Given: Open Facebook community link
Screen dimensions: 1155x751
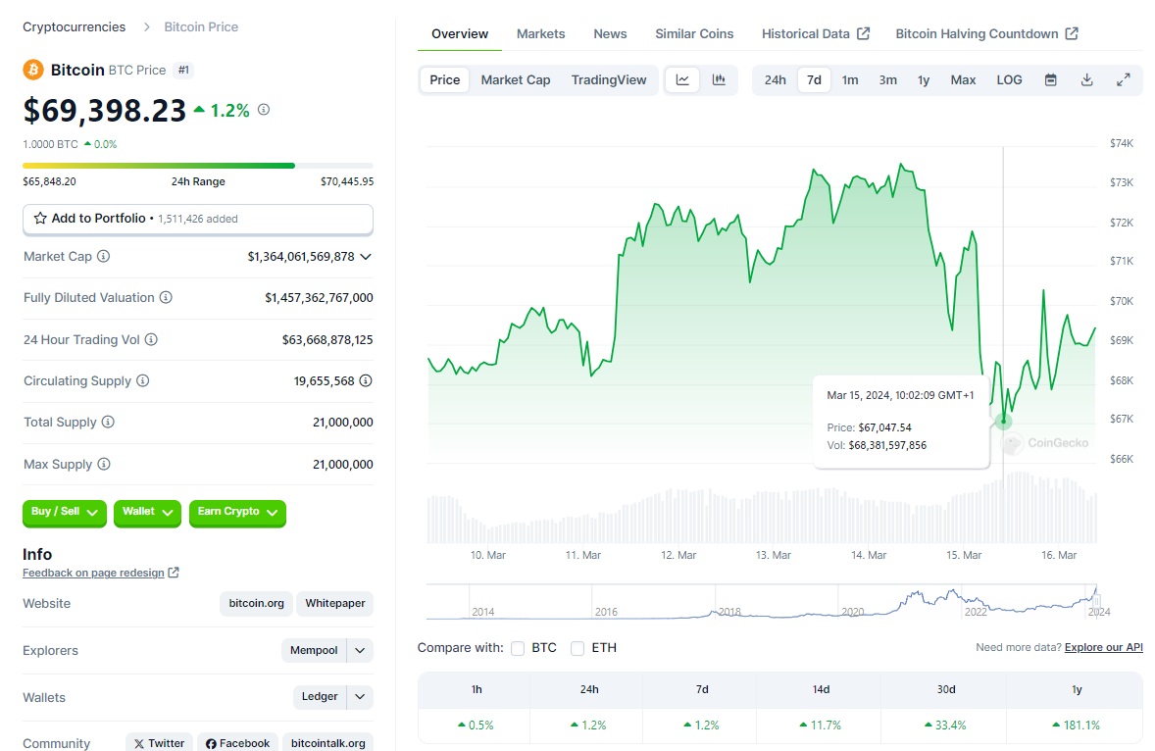Looking at the screenshot, I should [x=237, y=743].
